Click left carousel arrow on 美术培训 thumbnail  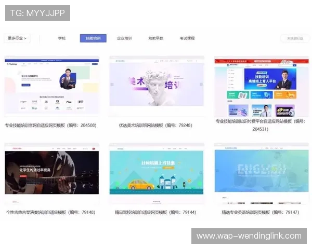[112, 85]
